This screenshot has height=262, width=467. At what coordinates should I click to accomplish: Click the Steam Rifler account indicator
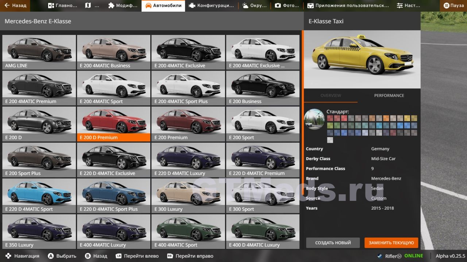[390, 256]
